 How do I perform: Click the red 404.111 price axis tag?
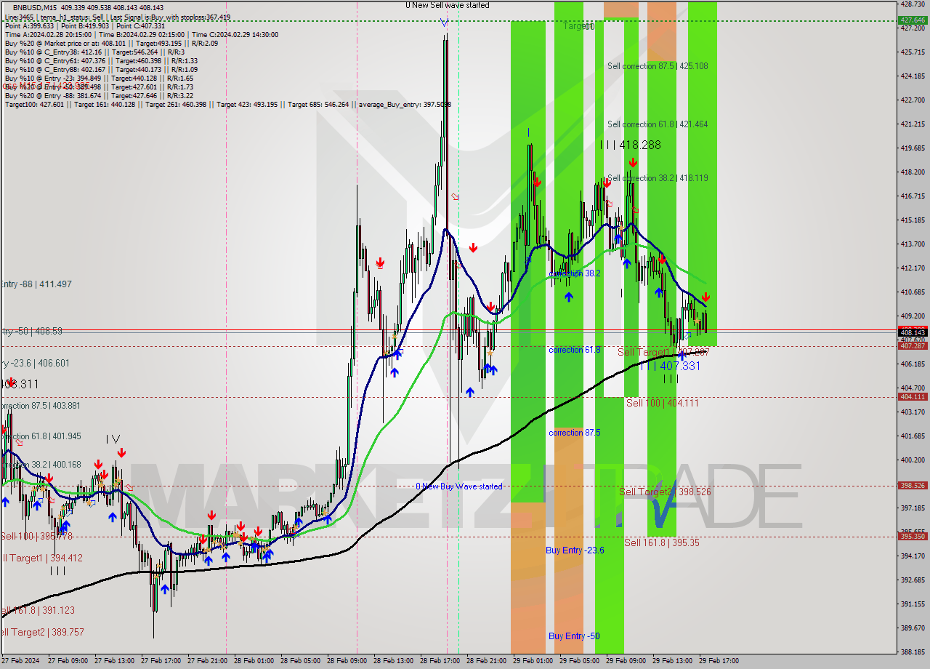coord(913,397)
